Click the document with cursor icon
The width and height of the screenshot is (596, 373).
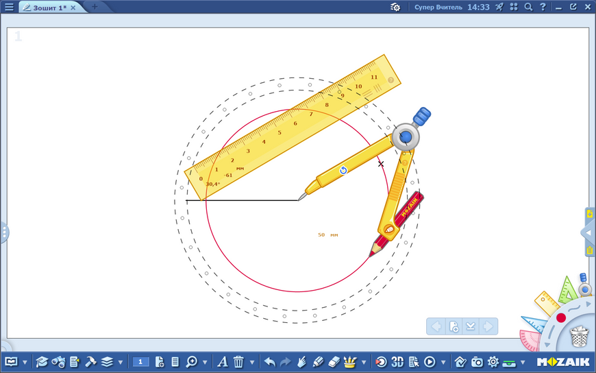tap(414, 361)
